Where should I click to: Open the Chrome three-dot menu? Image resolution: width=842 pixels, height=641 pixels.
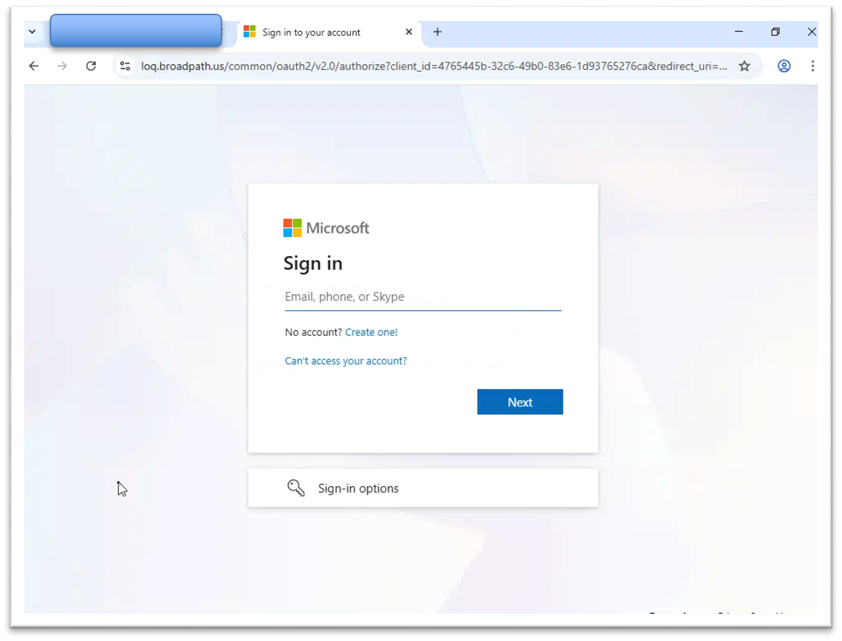point(813,66)
